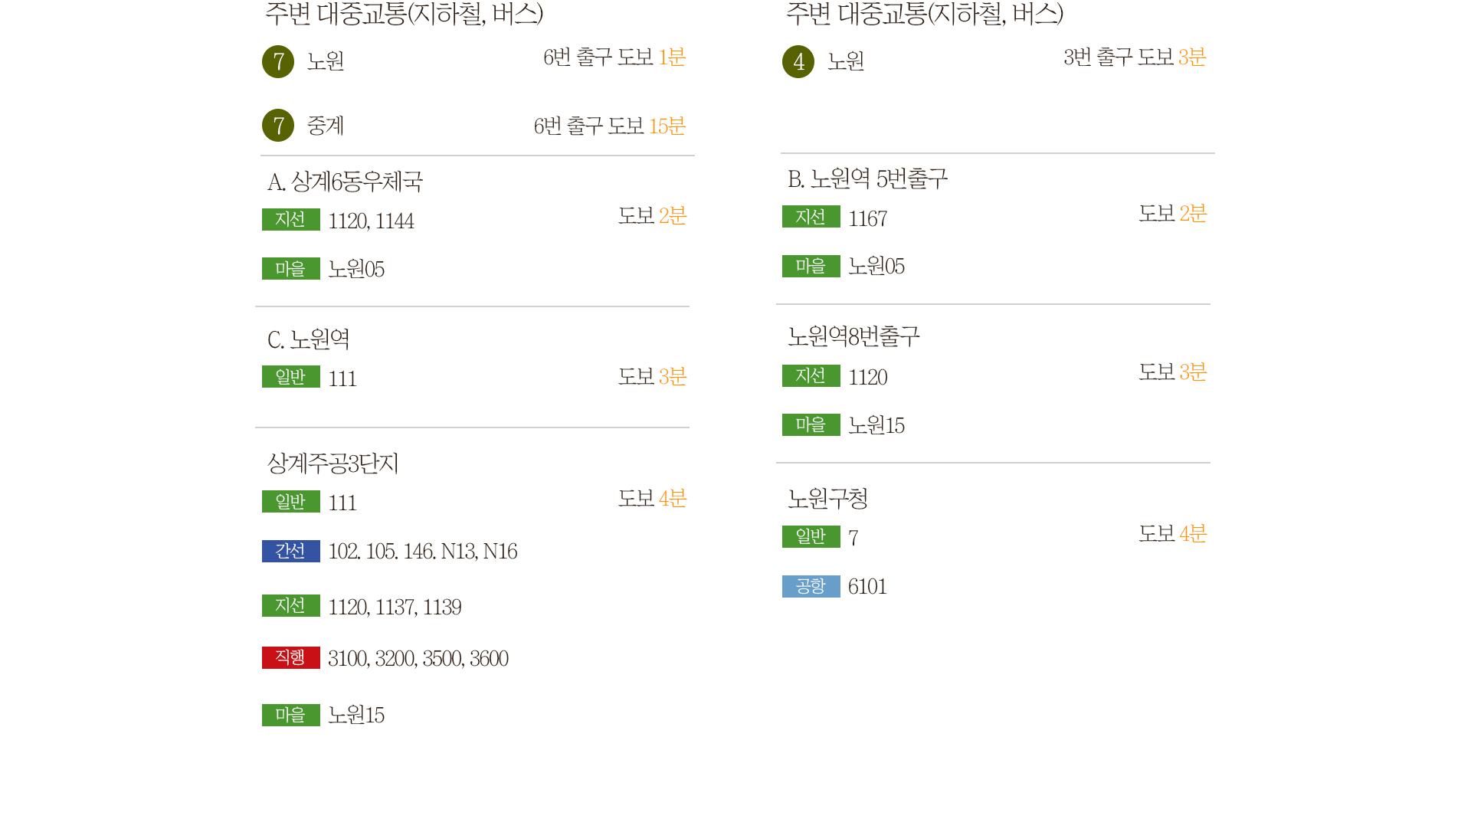Click the blue 간선 bus badge
1471x832 pixels.
290,552
